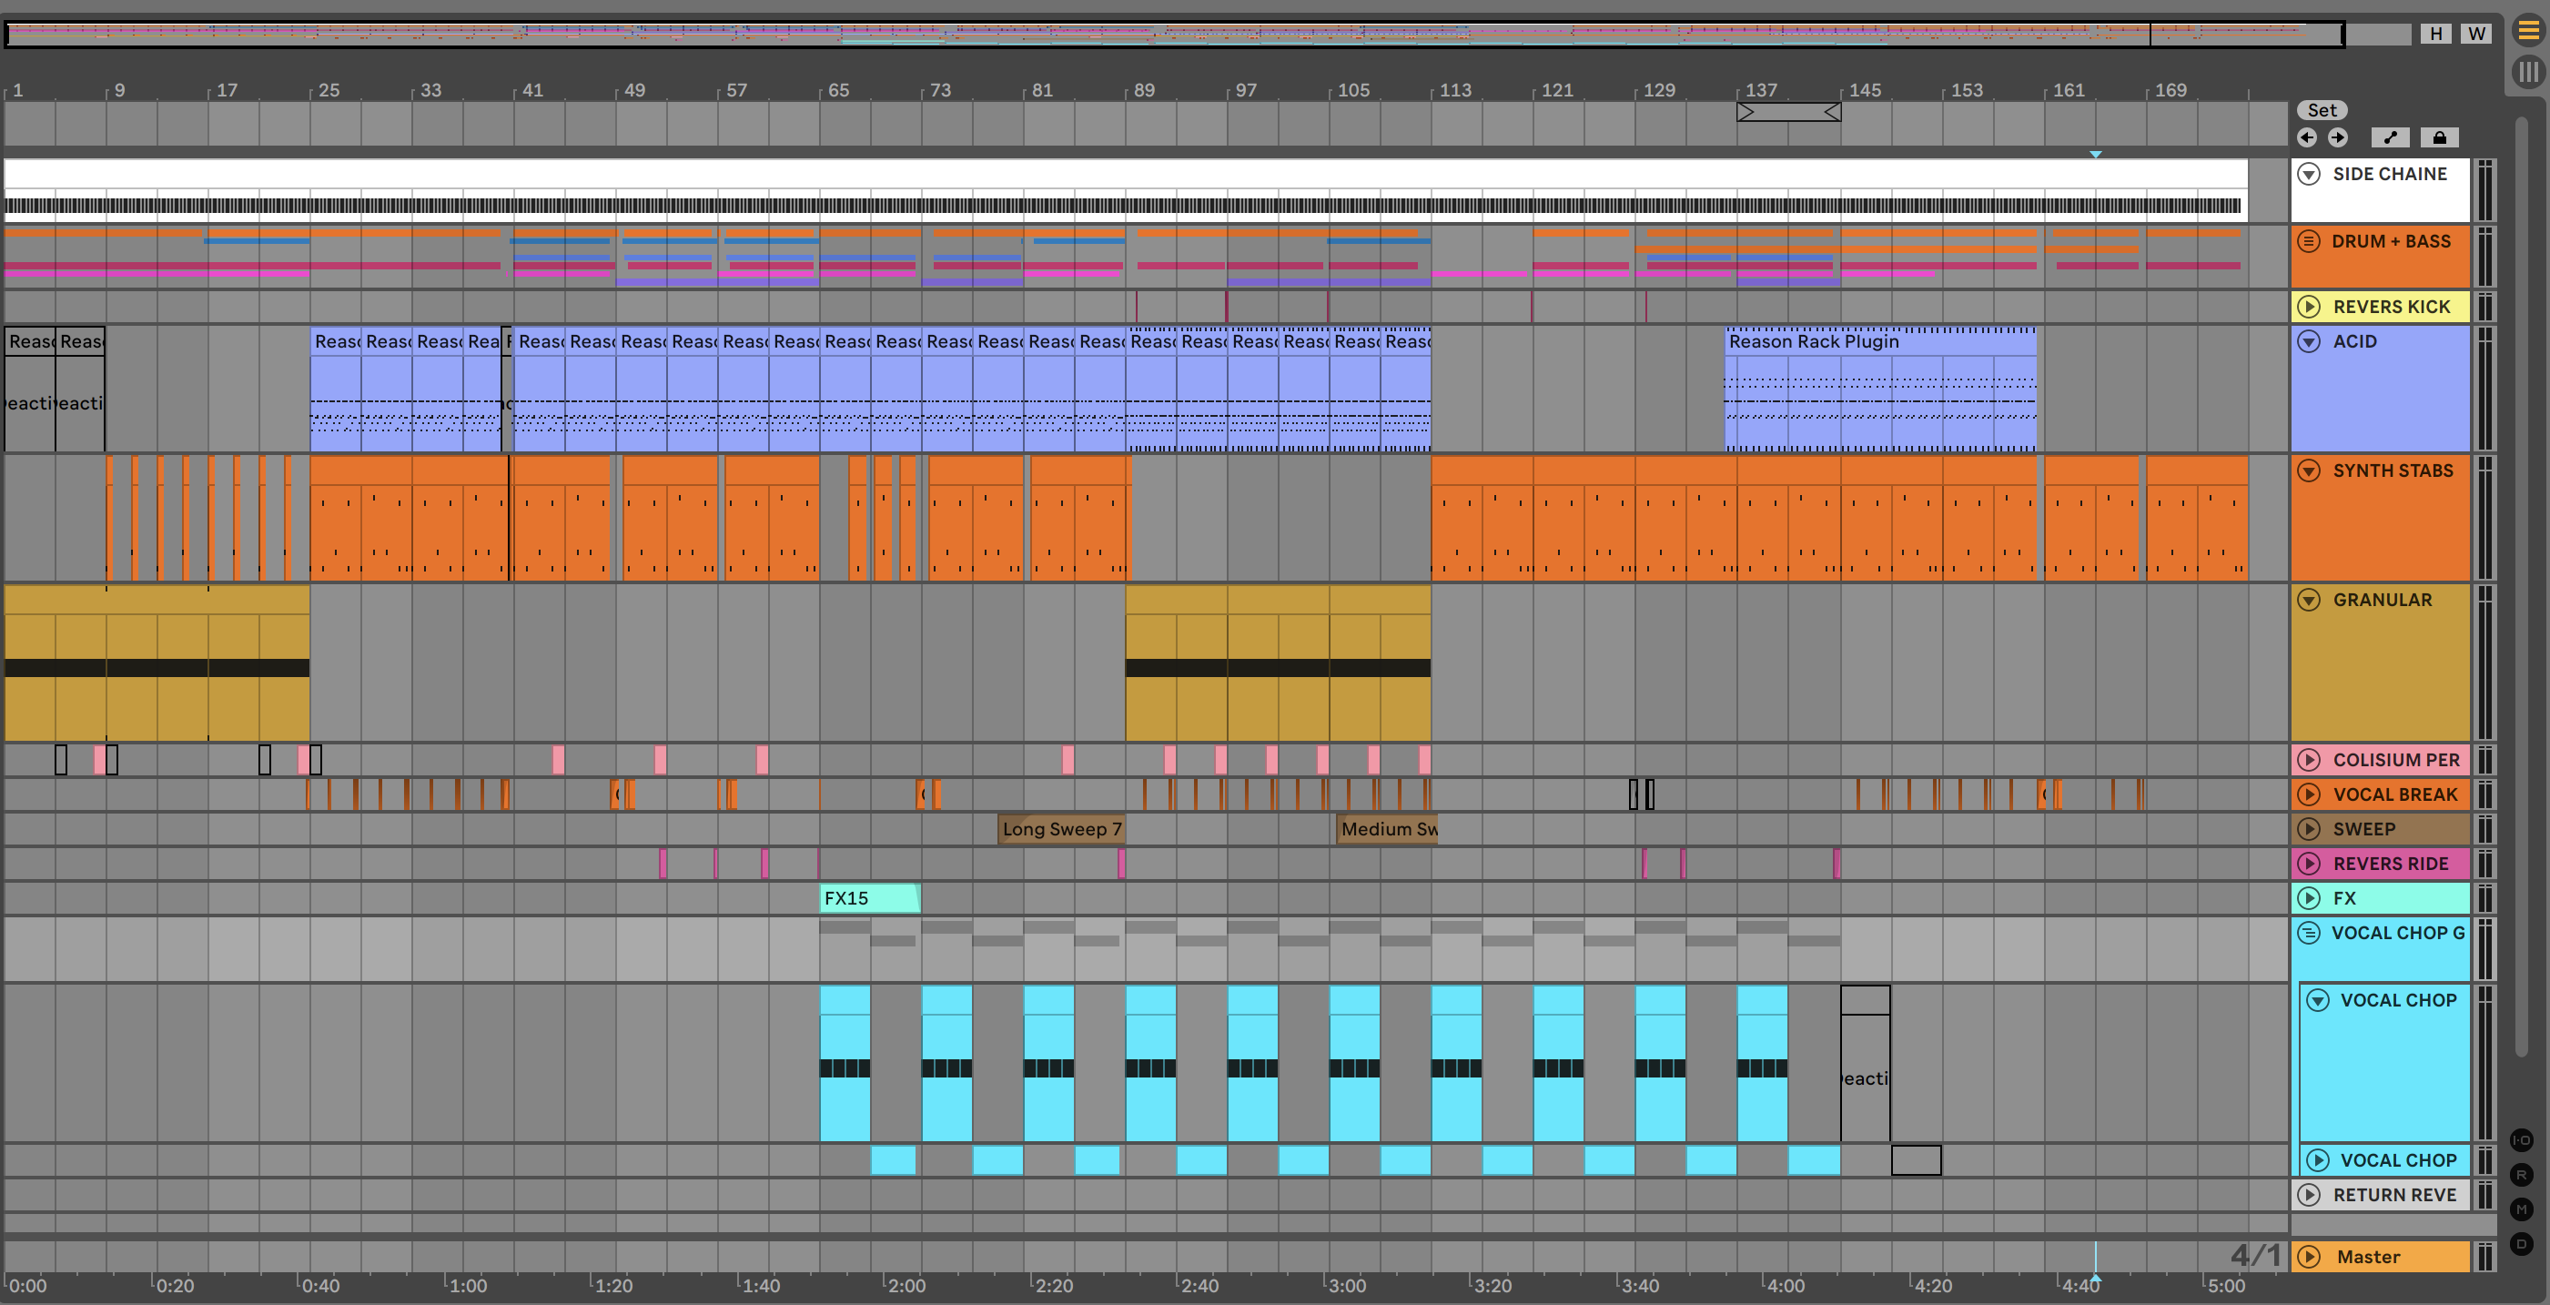Select the reacti clip on VOCAL CHOP track
The height and width of the screenshot is (1305, 2550).
[1865, 1064]
